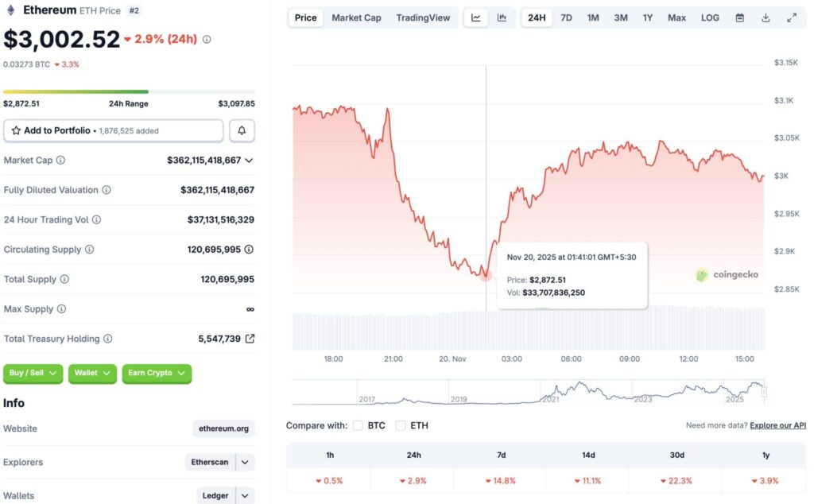Viewport: 814px width, 504px height.
Task: Toggle LOG scale on the chart
Action: (x=710, y=17)
